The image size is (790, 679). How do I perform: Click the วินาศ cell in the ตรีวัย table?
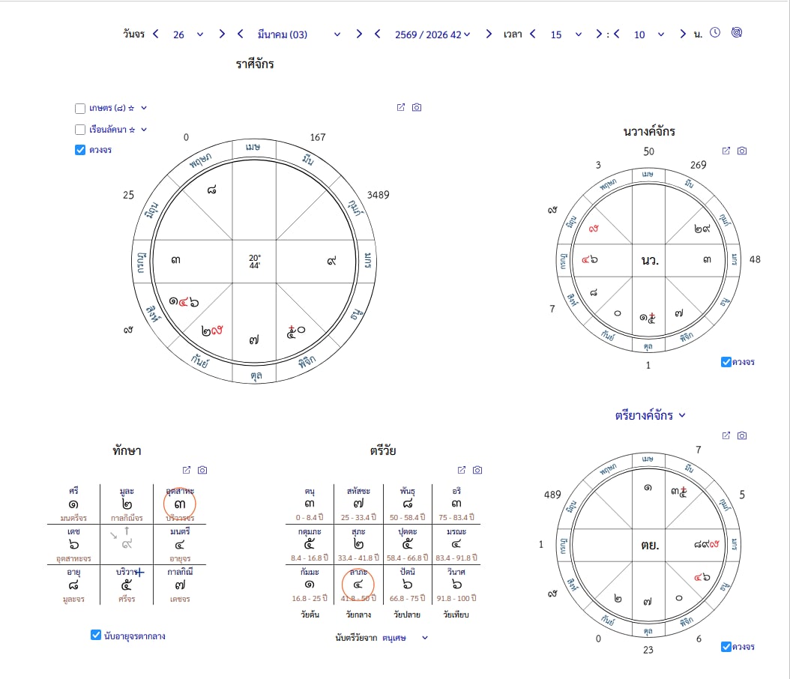(456, 585)
